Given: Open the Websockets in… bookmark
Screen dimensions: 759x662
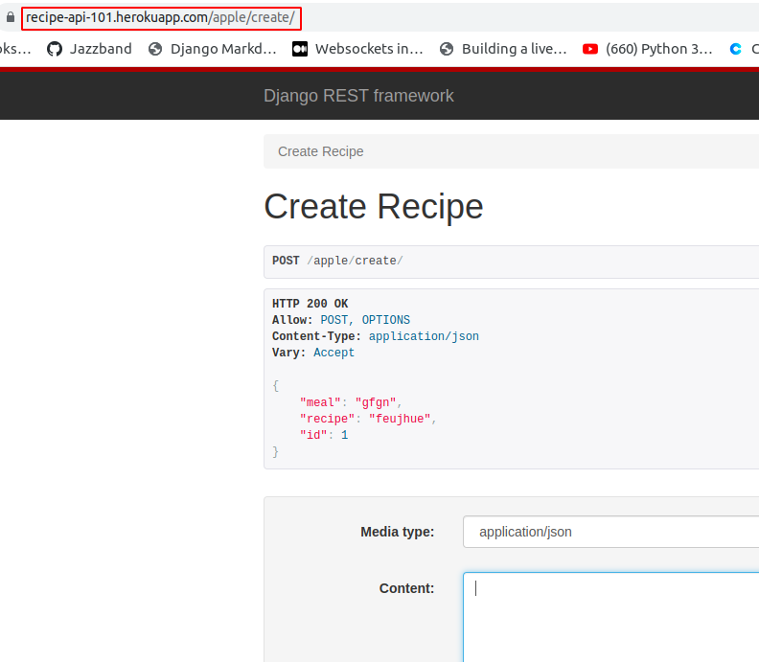Looking at the screenshot, I should [357, 49].
